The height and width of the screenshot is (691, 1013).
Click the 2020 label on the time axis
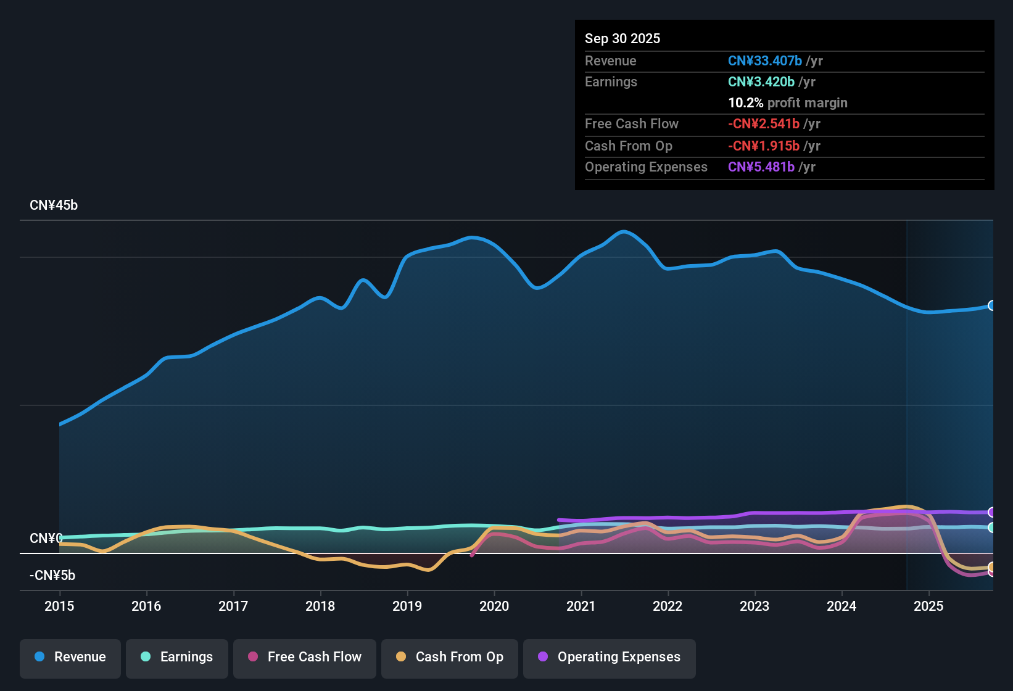[494, 606]
